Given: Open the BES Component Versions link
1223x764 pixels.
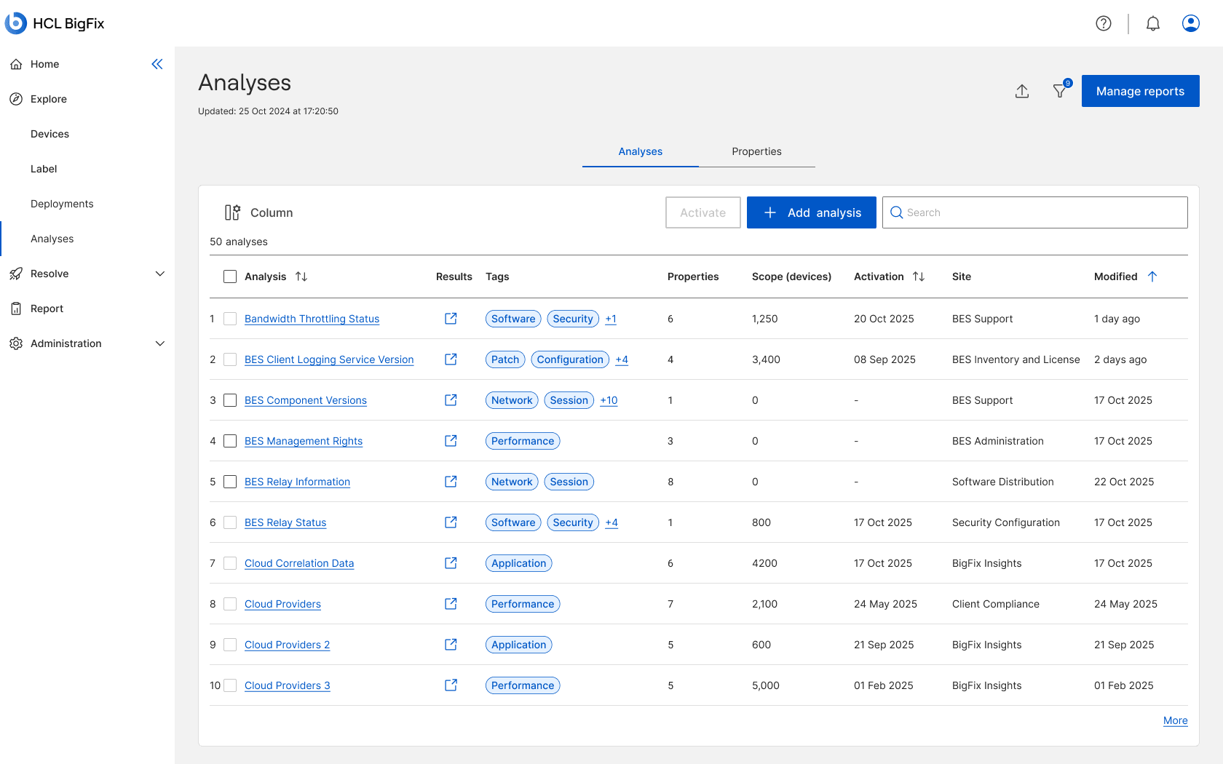Looking at the screenshot, I should coord(306,400).
